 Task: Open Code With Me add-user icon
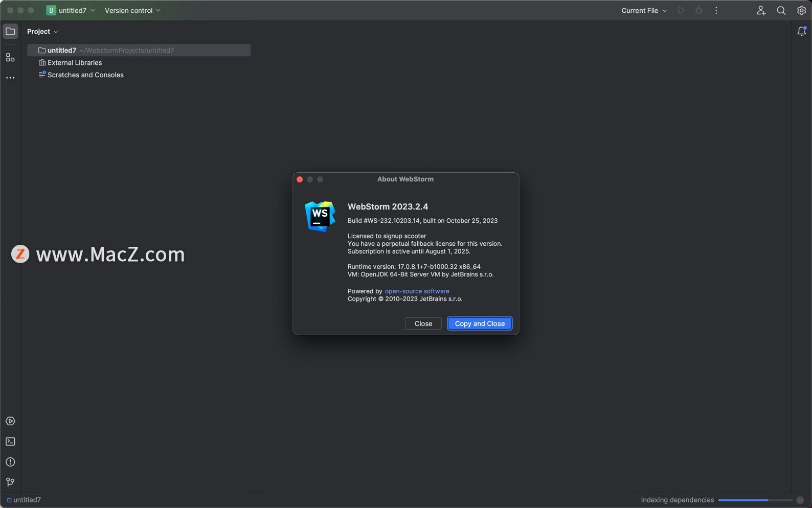(761, 10)
